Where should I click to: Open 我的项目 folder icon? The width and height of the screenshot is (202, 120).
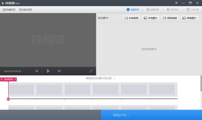21,10
